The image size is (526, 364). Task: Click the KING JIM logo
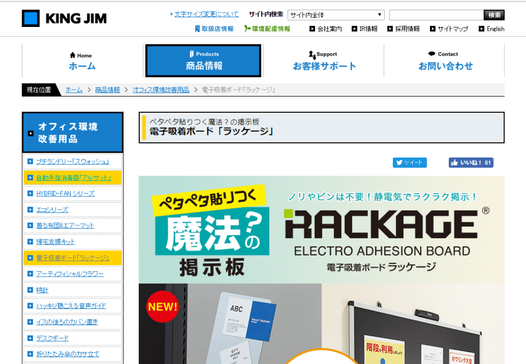point(64,18)
